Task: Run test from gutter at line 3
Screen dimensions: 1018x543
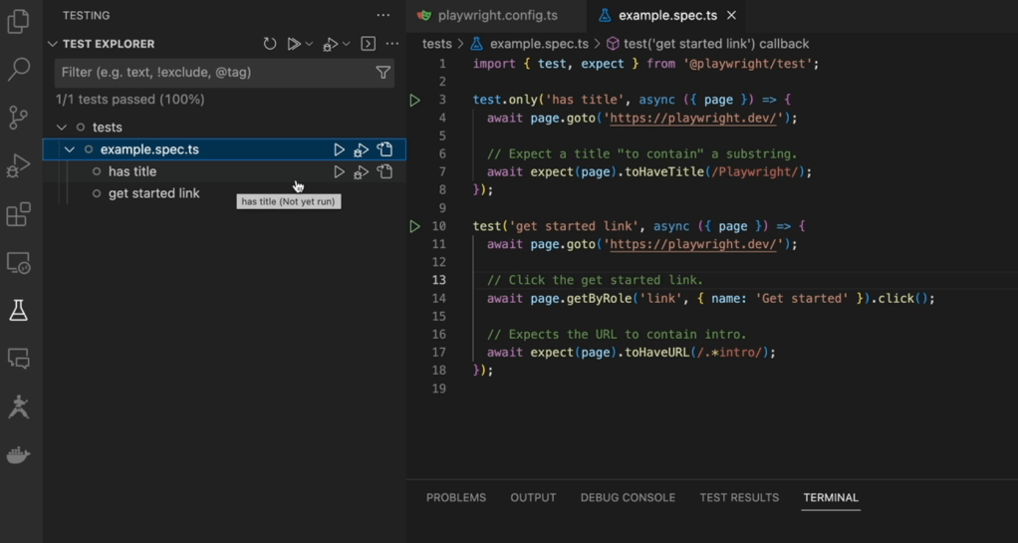Action: 415,100
